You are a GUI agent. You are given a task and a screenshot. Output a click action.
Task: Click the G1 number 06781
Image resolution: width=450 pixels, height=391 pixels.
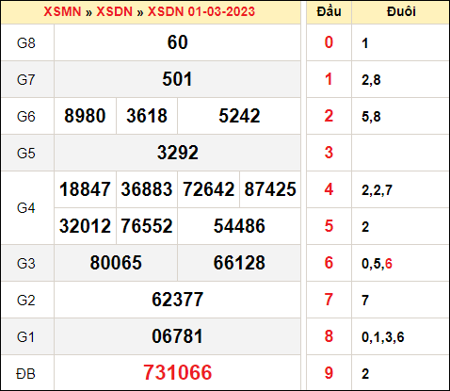coord(178,336)
